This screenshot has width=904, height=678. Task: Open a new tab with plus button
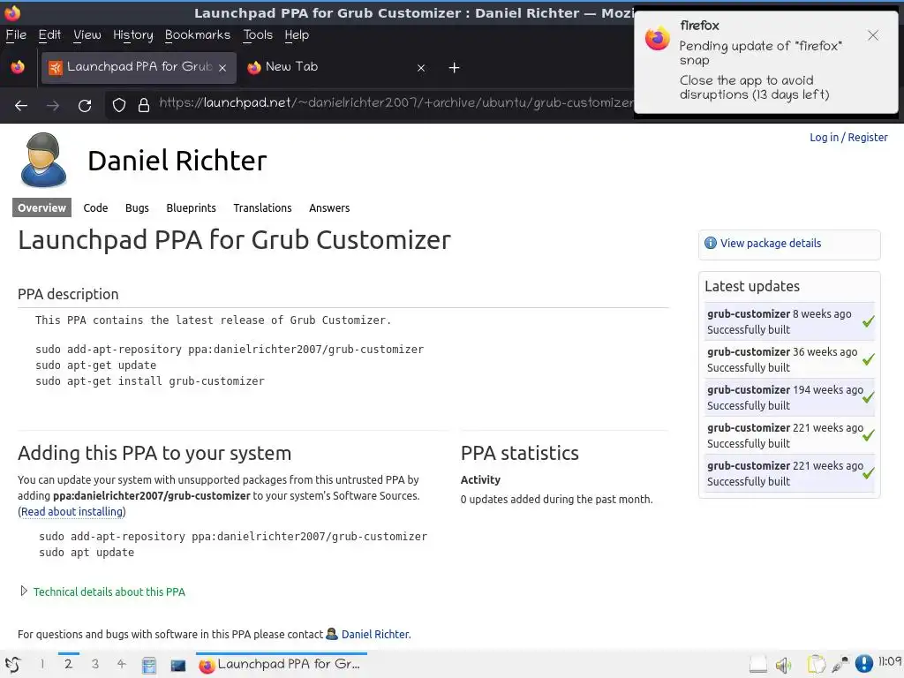[x=455, y=68]
